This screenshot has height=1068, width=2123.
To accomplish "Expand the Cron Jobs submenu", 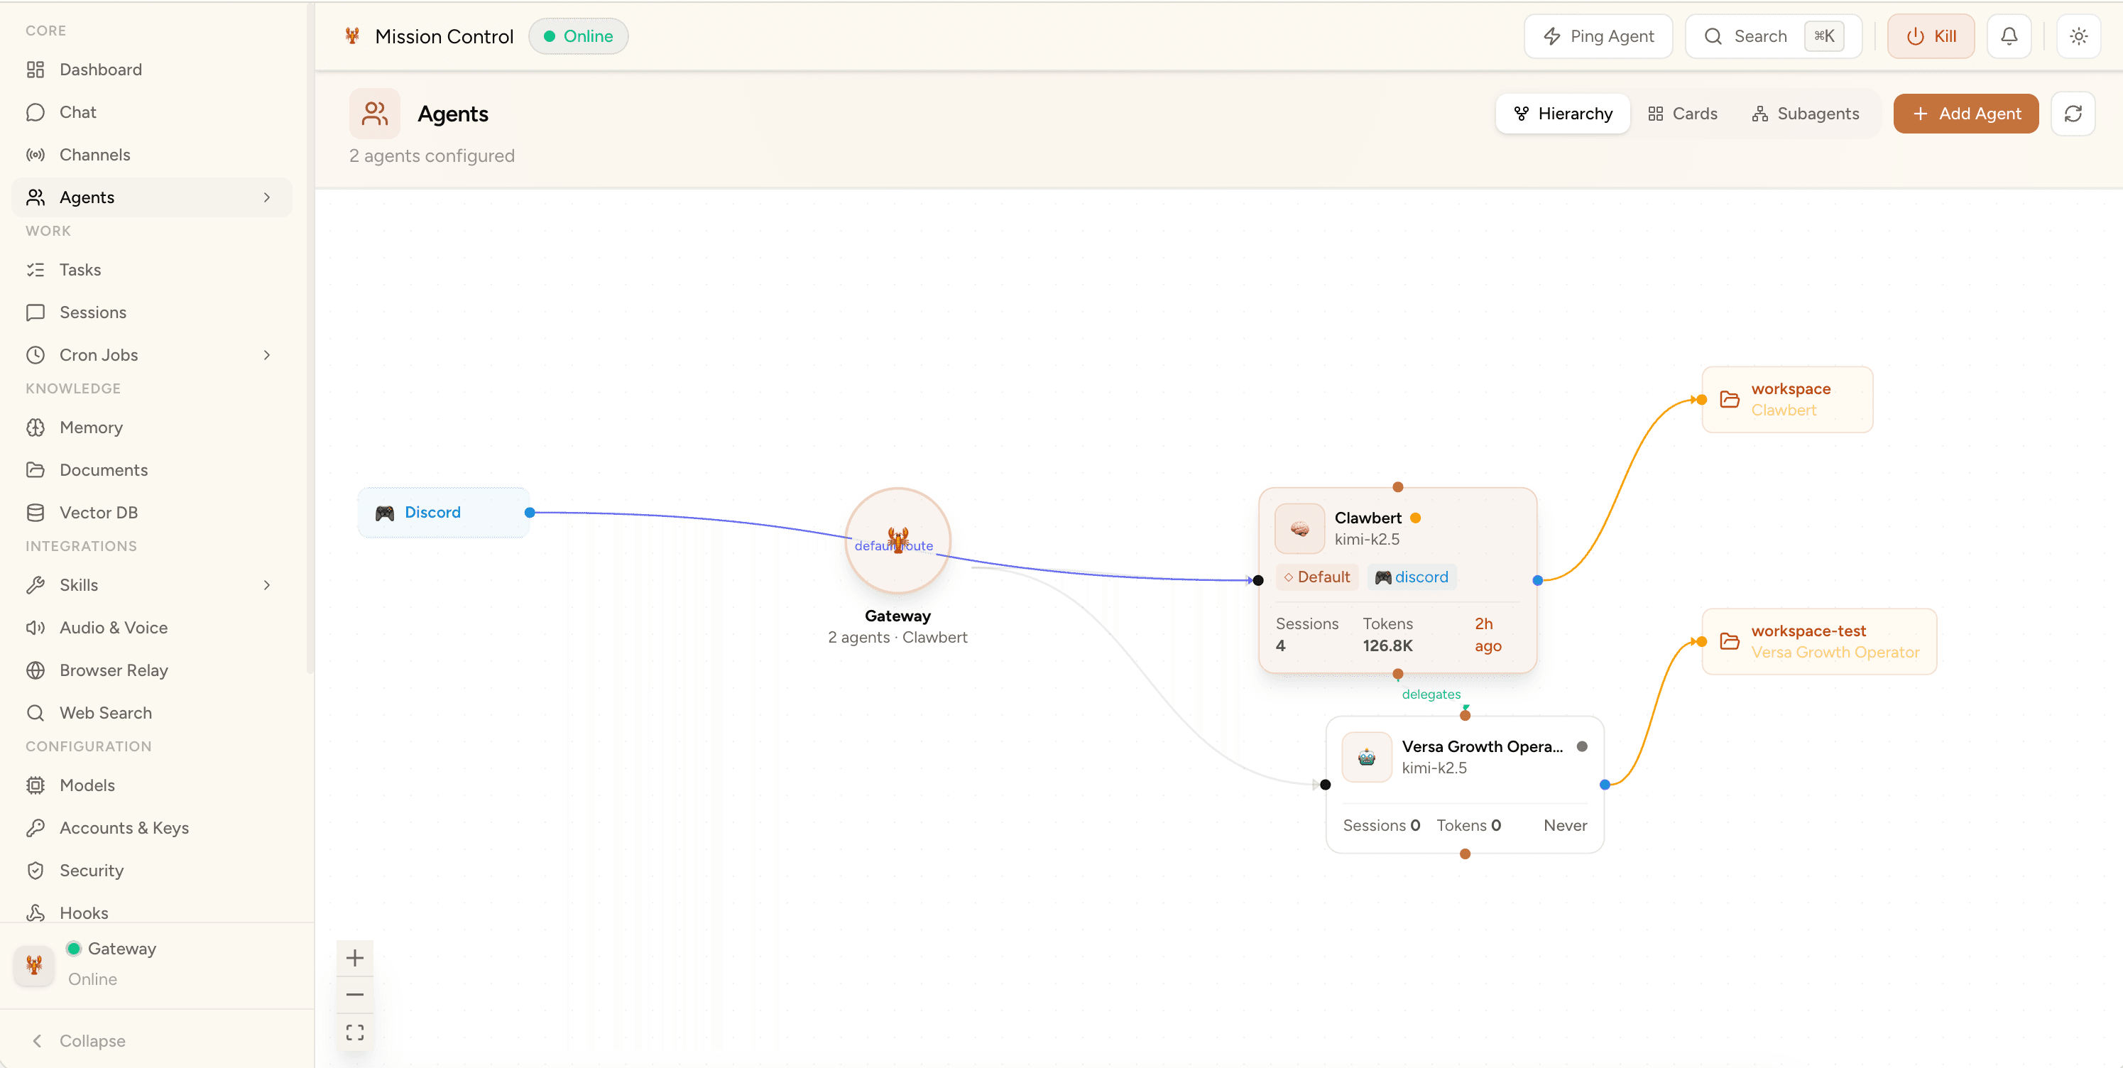I will click(266, 354).
